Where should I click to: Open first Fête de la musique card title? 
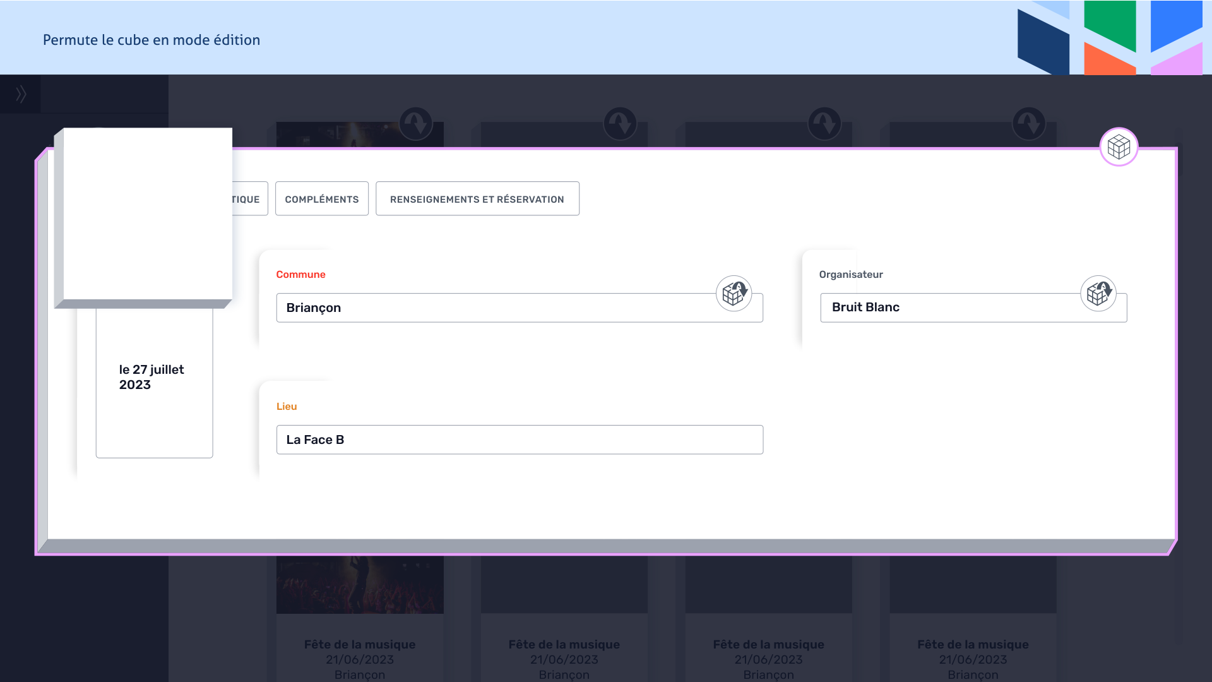pyautogui.click(x=359, y=645)
